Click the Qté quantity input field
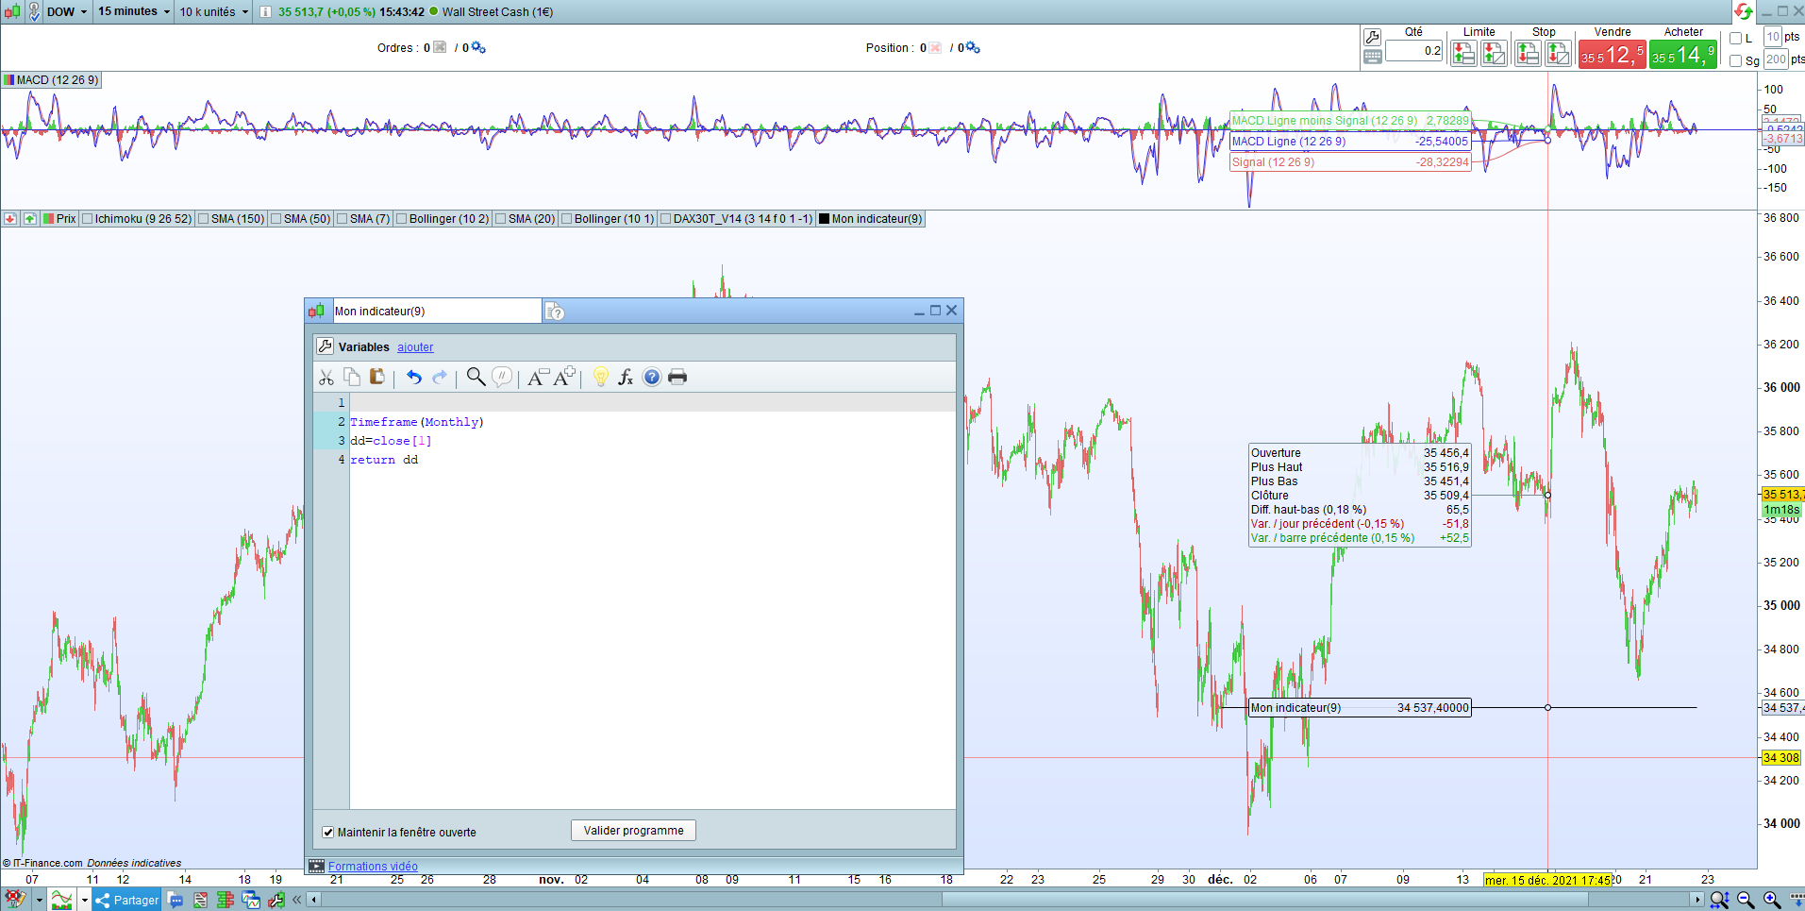The image size is (1805, 911). coord(1414,51)
